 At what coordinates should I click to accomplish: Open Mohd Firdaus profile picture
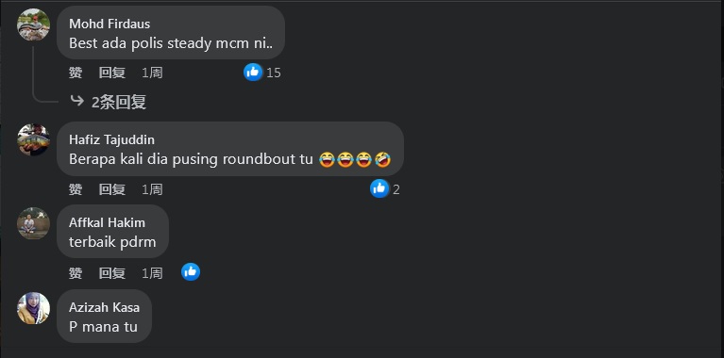pos(33,24)
